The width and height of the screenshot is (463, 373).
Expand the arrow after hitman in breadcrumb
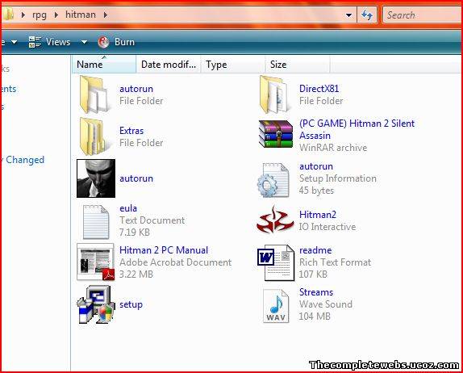105,15
